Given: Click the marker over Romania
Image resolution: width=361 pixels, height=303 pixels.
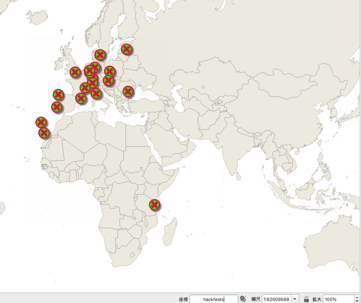Looking at the screenshot, I should coord(128,92).
